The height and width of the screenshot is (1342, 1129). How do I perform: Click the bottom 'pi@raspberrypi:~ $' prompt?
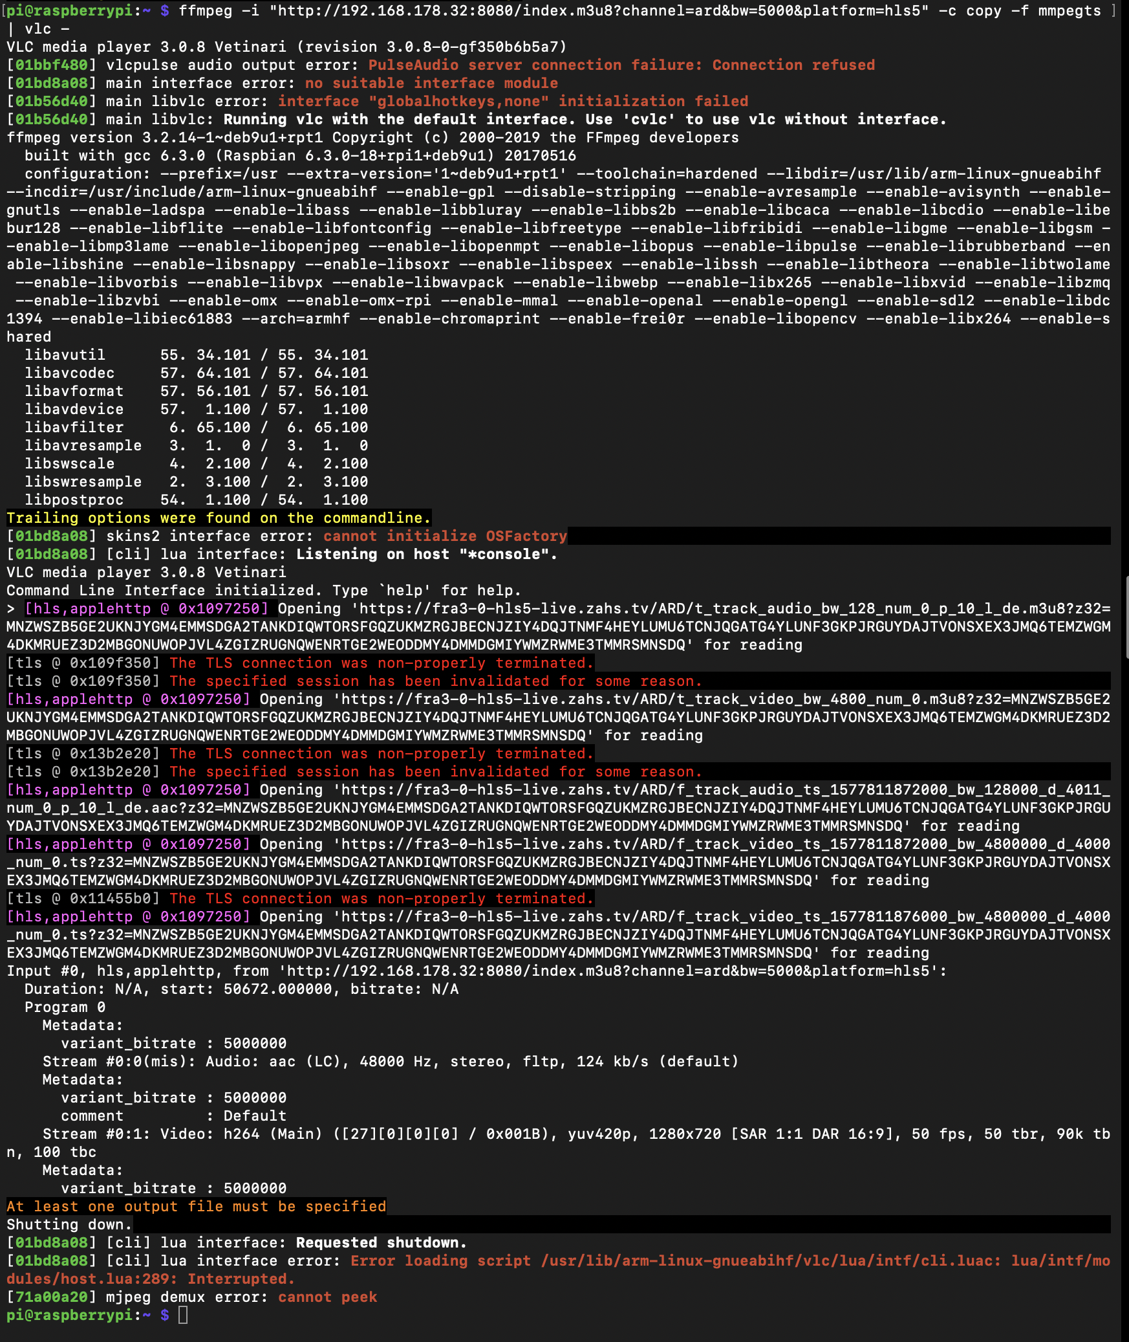point(88,1315)
